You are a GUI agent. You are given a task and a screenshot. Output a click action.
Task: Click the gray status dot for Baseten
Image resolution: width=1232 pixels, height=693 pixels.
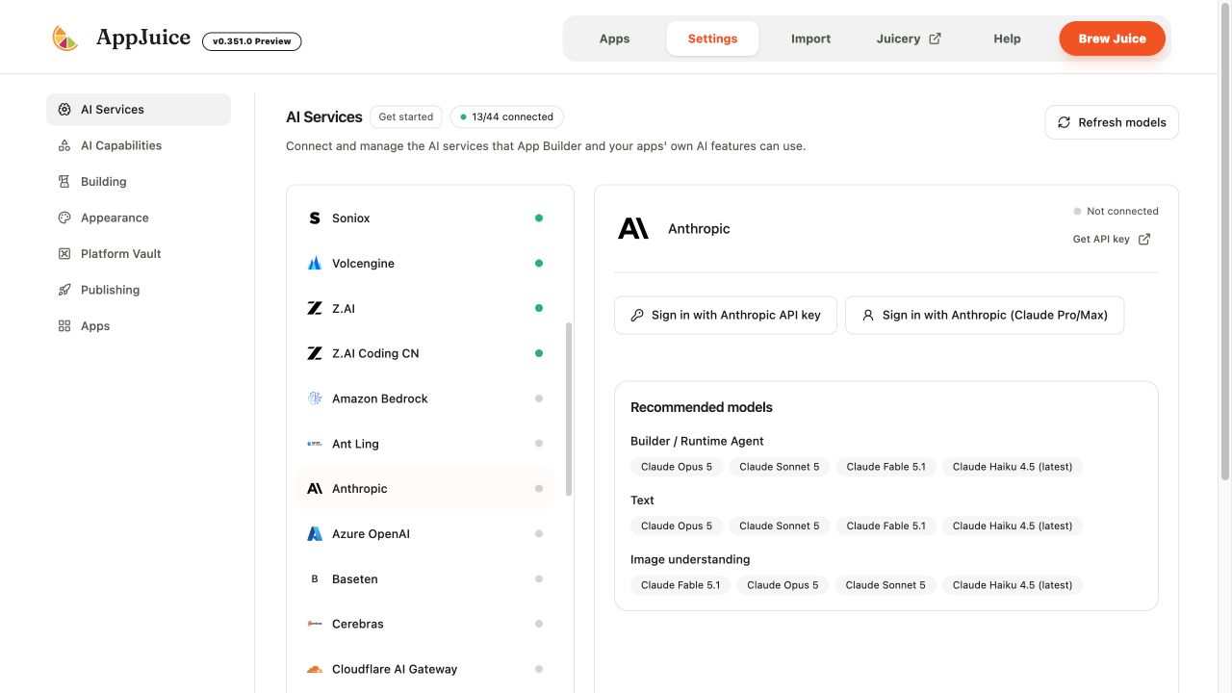pos(539,579)
